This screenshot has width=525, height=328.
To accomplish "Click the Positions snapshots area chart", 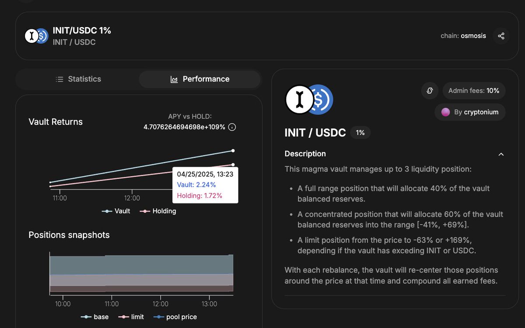I will tap(141, 273).
